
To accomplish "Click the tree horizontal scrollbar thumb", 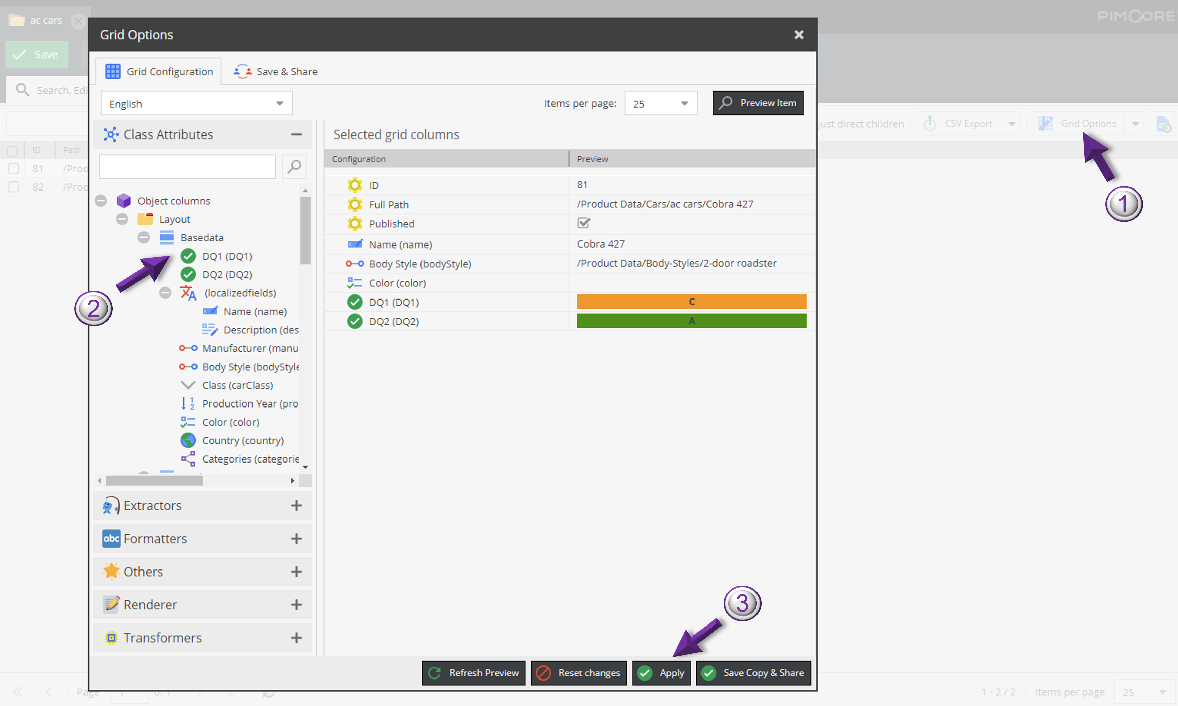I will tap(154, 481).
